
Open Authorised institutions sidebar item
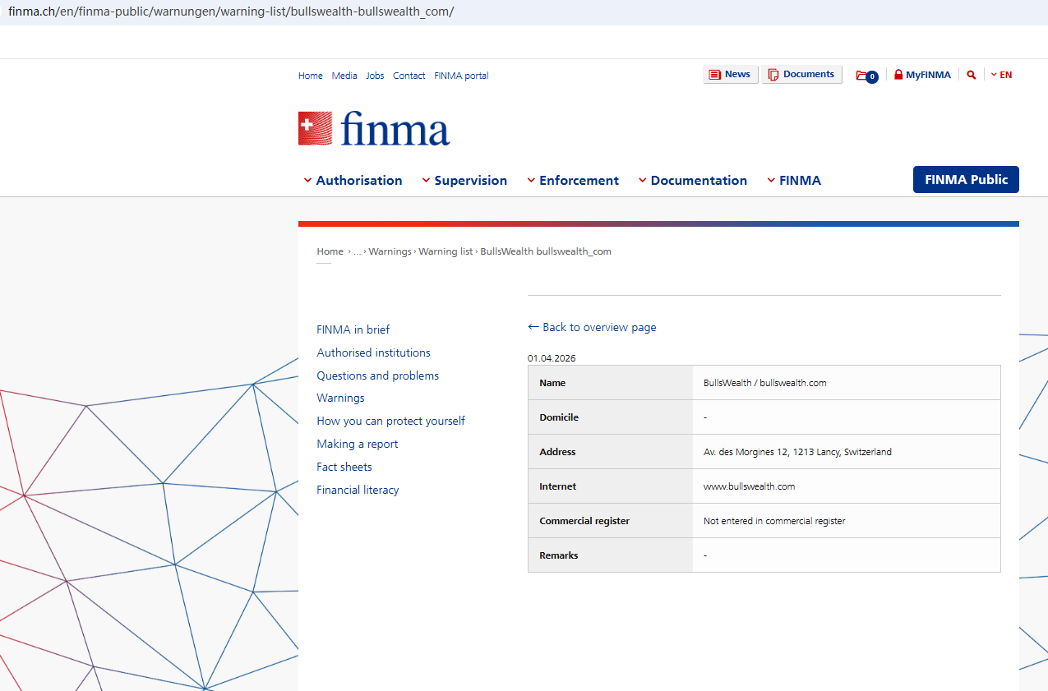[x=374, y=352]
